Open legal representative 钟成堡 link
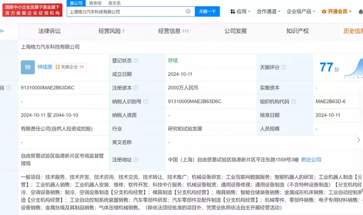Screen dimensions: 363x215 coord(44,67)
